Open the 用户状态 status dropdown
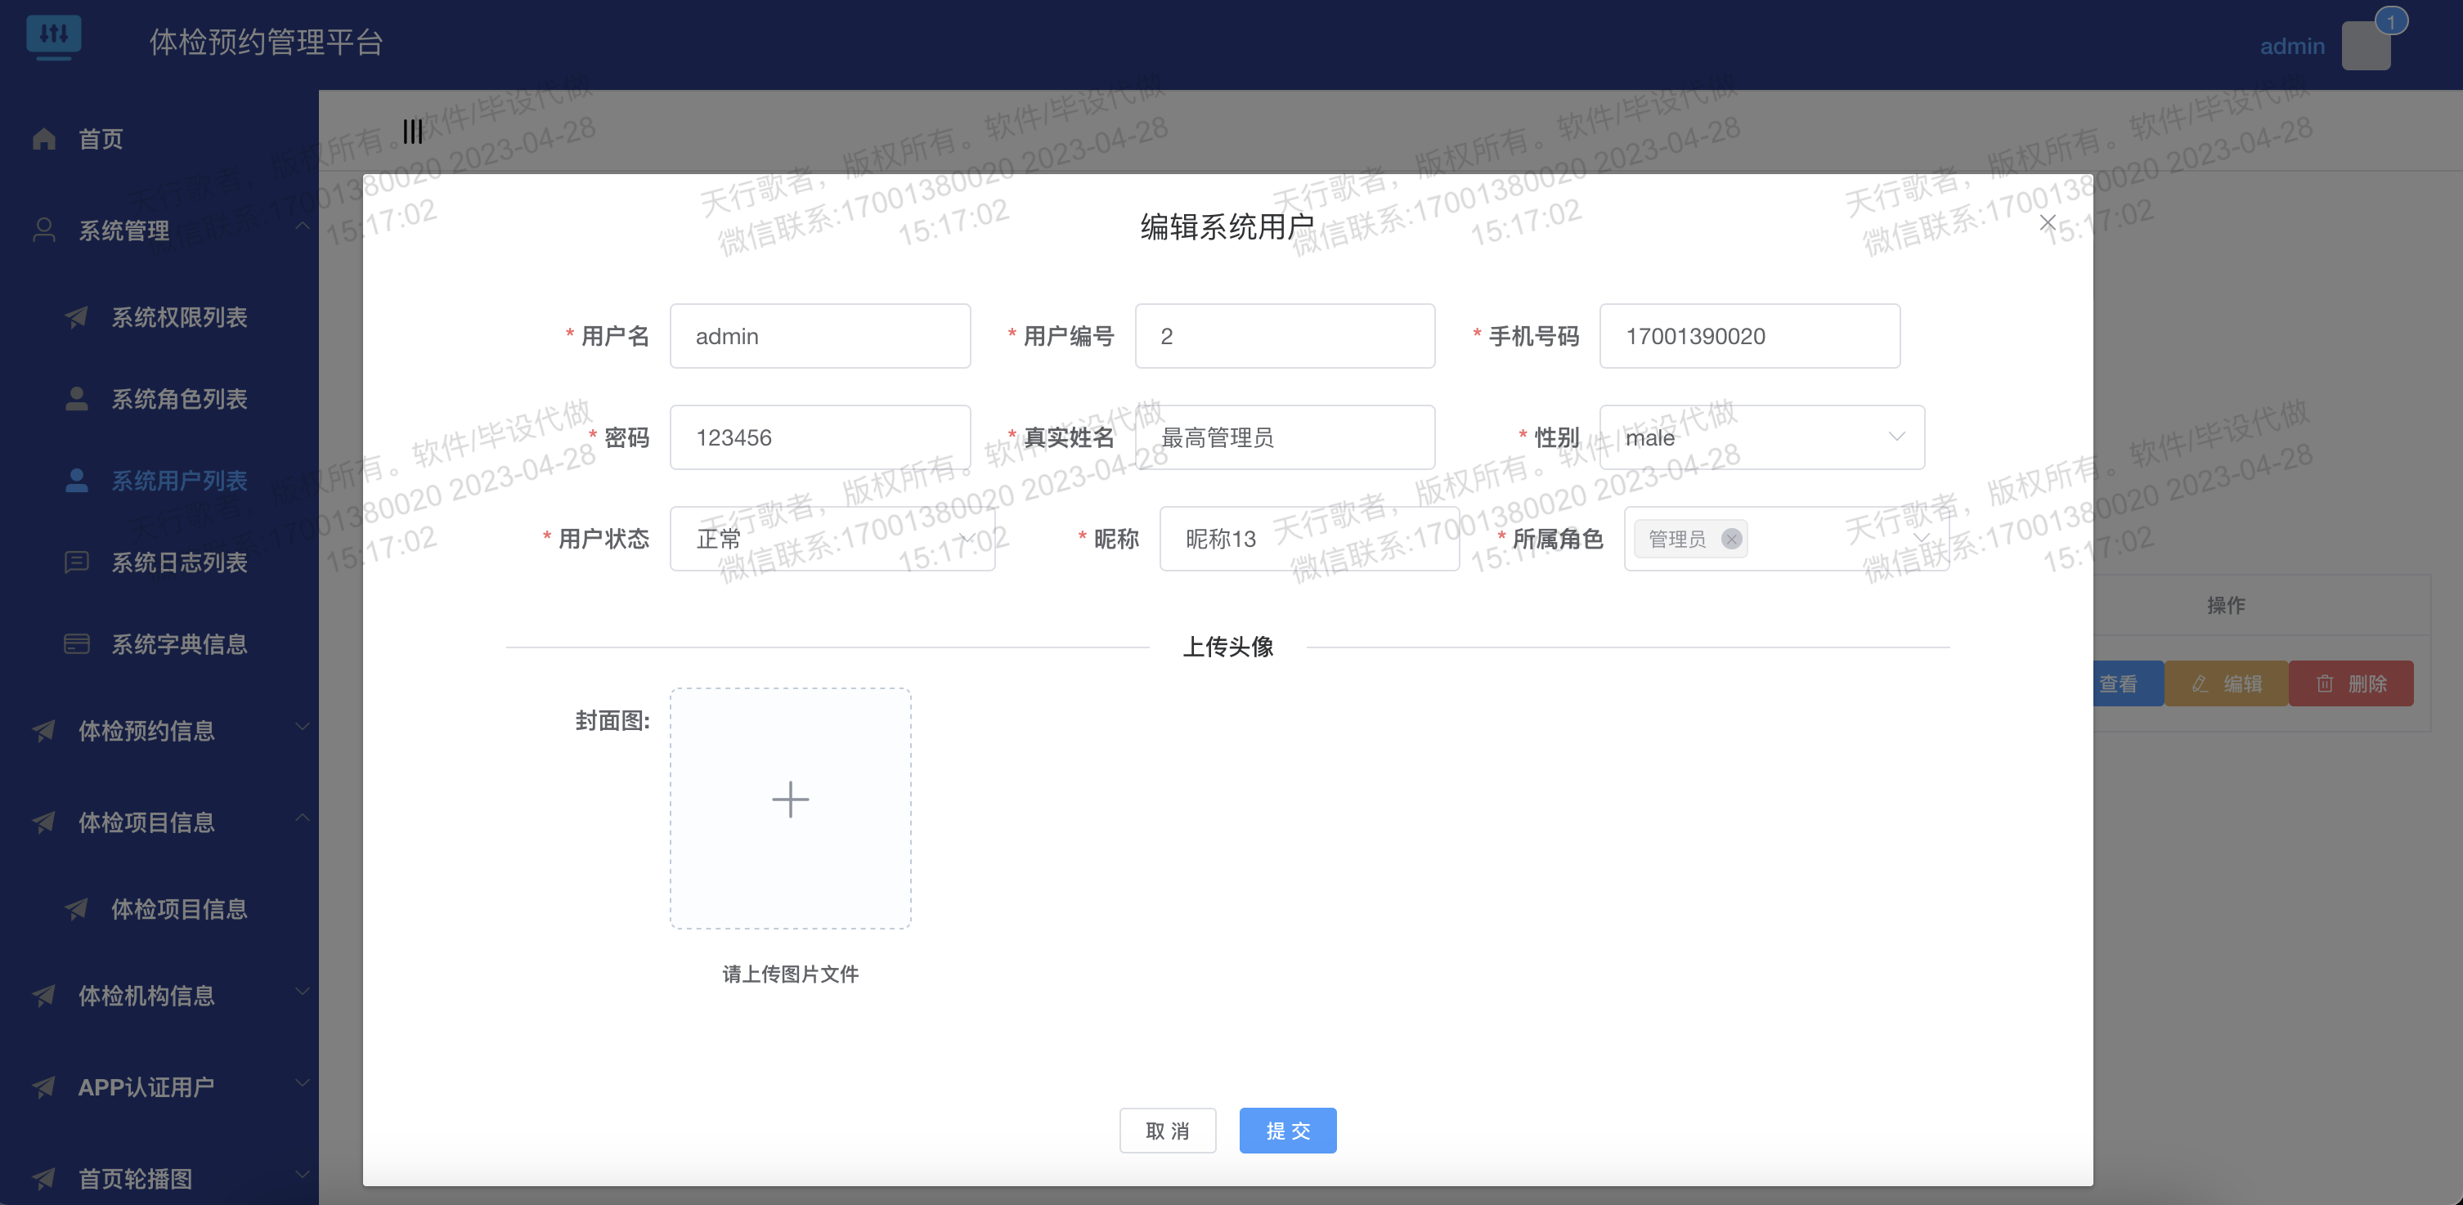The image size is (2463, 1205). (x=832, y=539)
